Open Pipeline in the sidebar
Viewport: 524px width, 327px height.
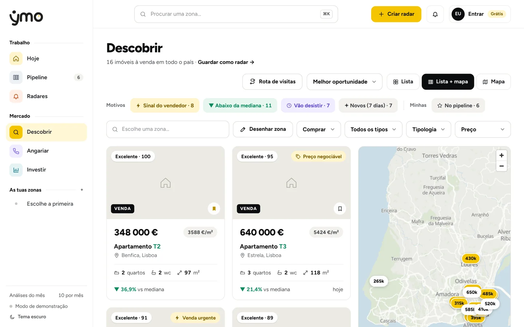tap(47, 77)
